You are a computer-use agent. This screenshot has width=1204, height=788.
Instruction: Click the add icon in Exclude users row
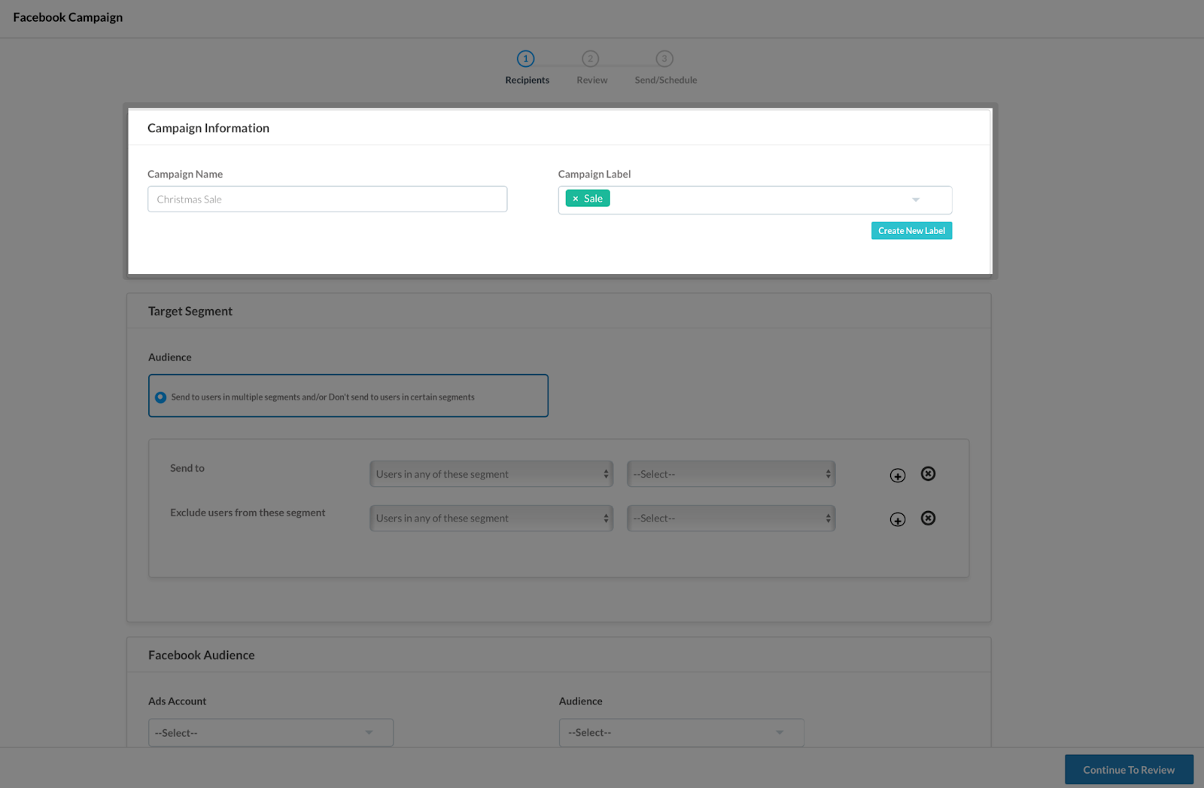coord(897,519)
